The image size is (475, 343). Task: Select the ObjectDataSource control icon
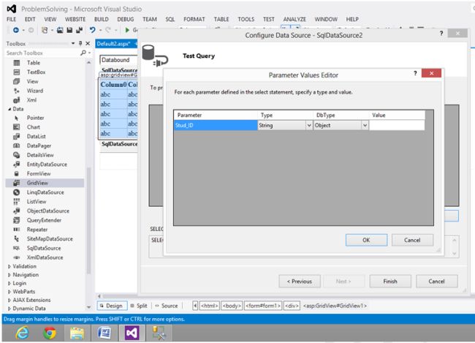pyautogui.click(x=17, y=211)
